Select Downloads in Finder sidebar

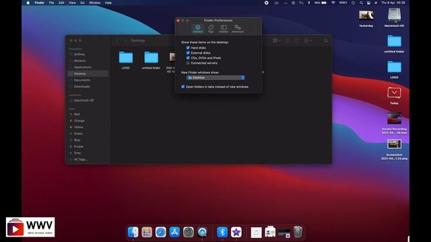pos(88,87)
